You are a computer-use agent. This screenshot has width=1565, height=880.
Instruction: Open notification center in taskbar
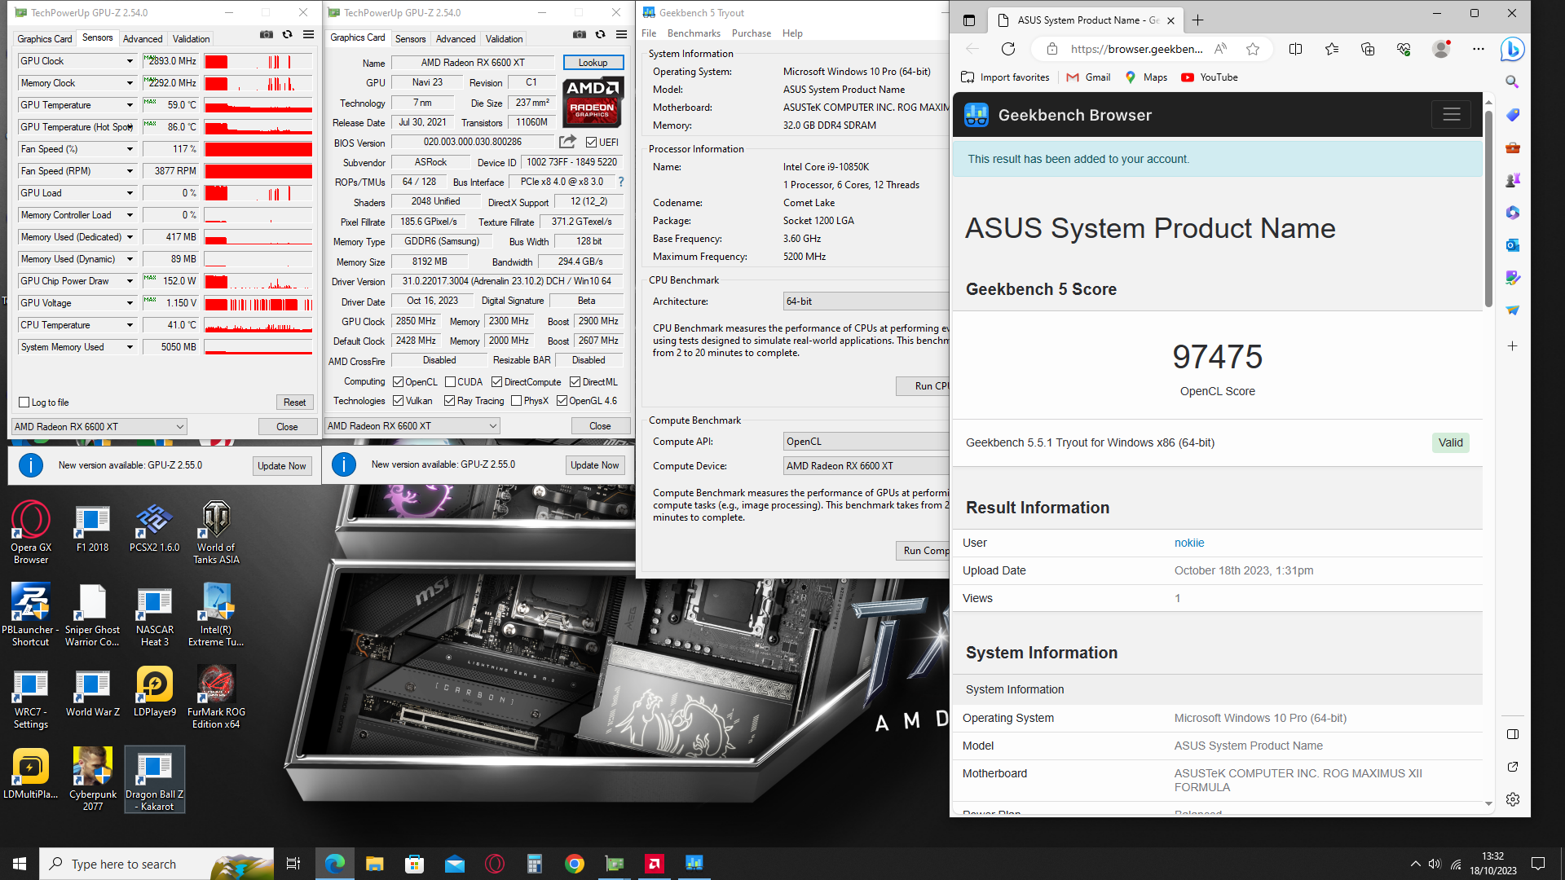click(1538, 864)
